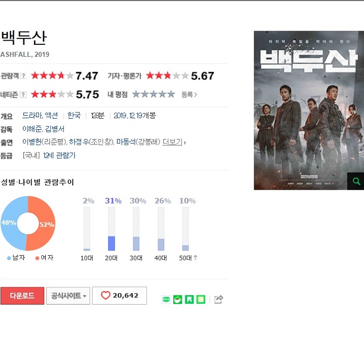Share to Naver Cafe icon

[178, 299]
